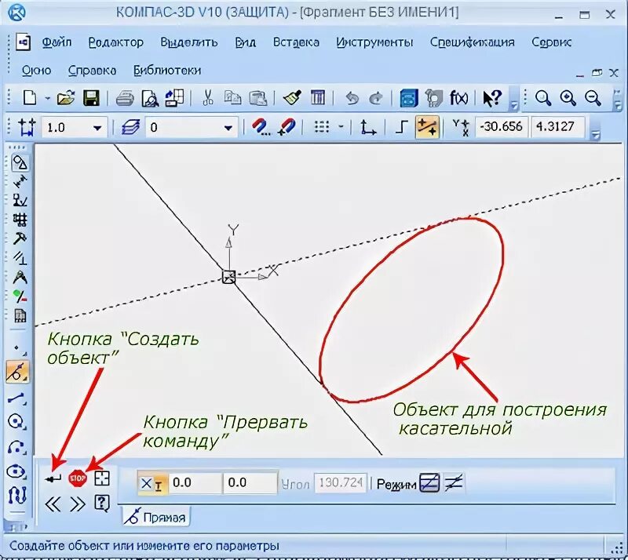Screen dimensions: 628x560
Task: Open print preview icon
Action: point(150,98)
